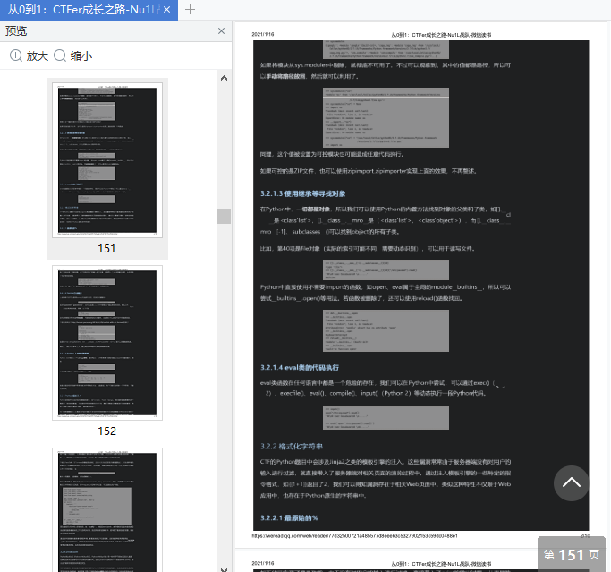Close the 预览 preview panel
Screen dimensions: 611x572
pyautogui.click(x=221, y=30)
